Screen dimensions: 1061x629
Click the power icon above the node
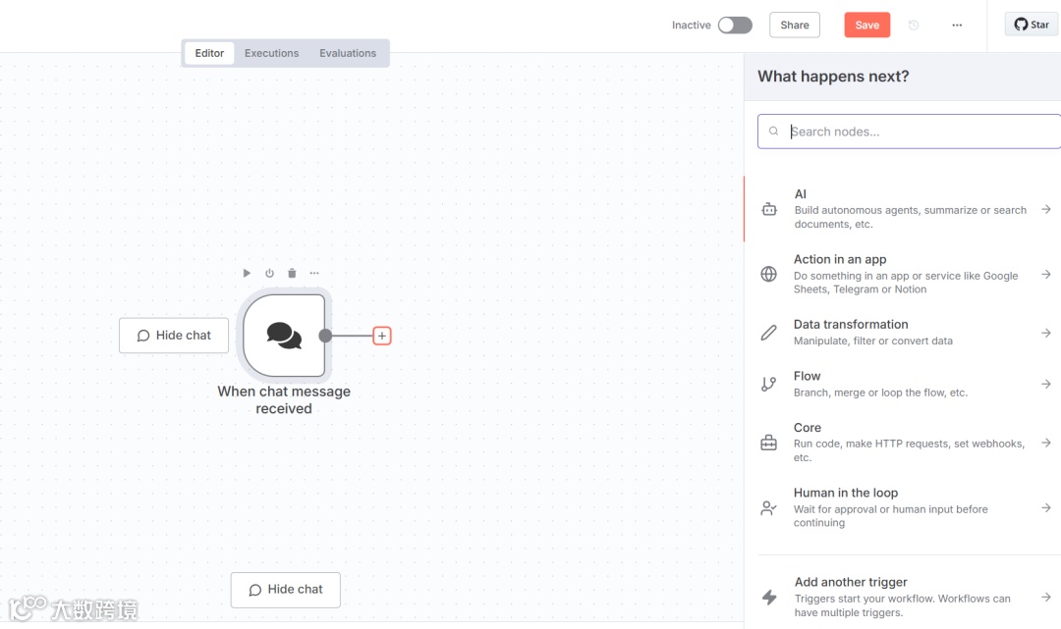(x=269, y=273)
